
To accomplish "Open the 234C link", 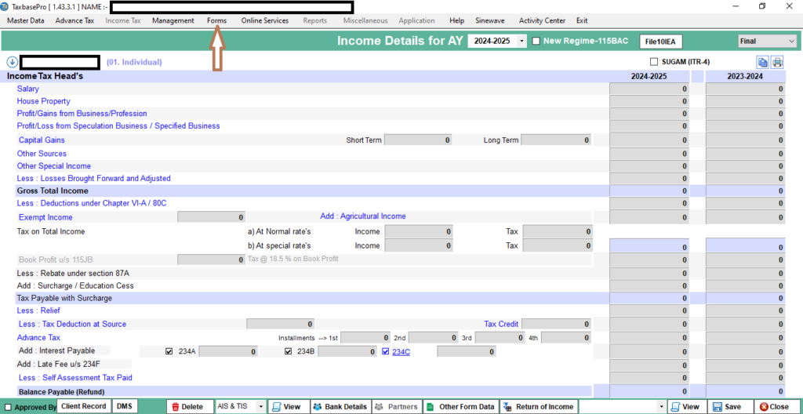I will pos(401,352).
